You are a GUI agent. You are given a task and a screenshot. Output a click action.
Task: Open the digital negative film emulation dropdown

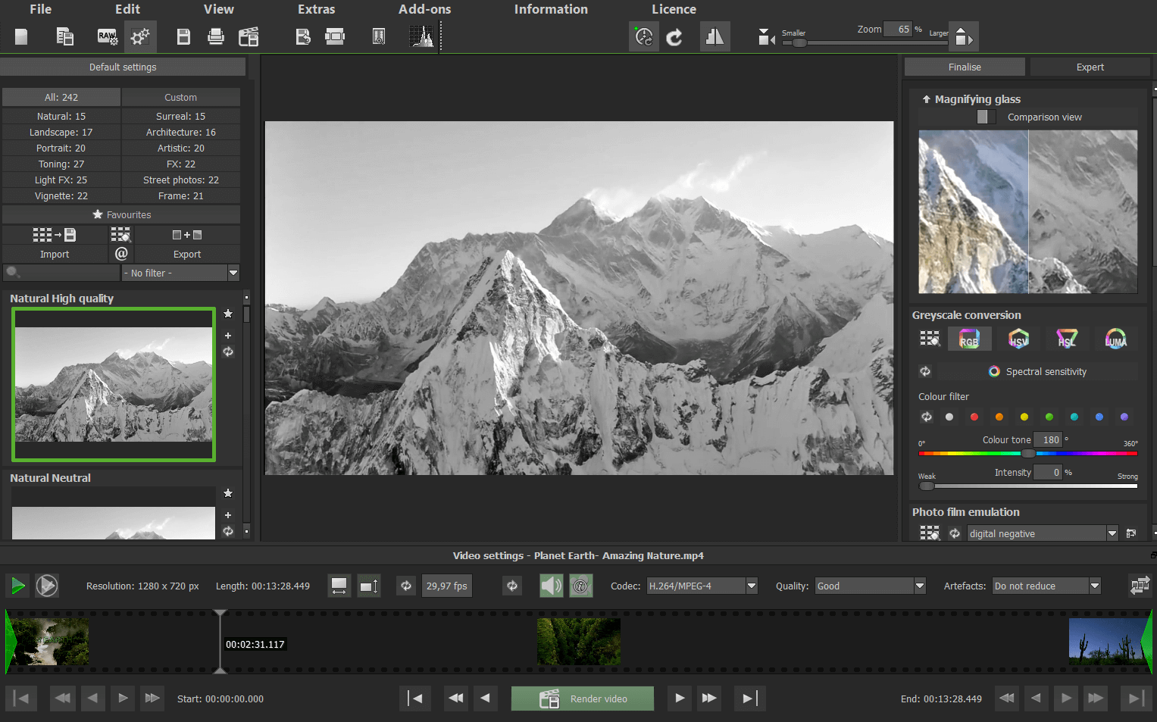click(x=1043, y=533)
